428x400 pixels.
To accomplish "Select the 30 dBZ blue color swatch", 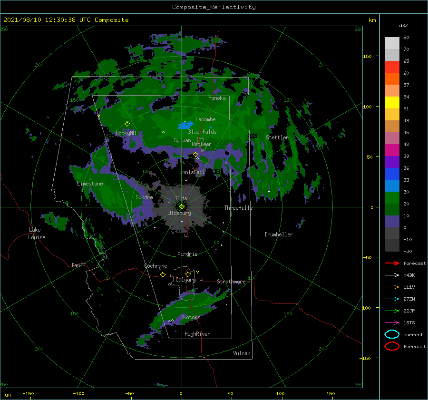I will coord(392,185).
